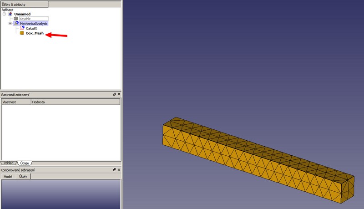Click the Krychle cube icon
This screenshot has width=364, height=209.
[16, 19]
